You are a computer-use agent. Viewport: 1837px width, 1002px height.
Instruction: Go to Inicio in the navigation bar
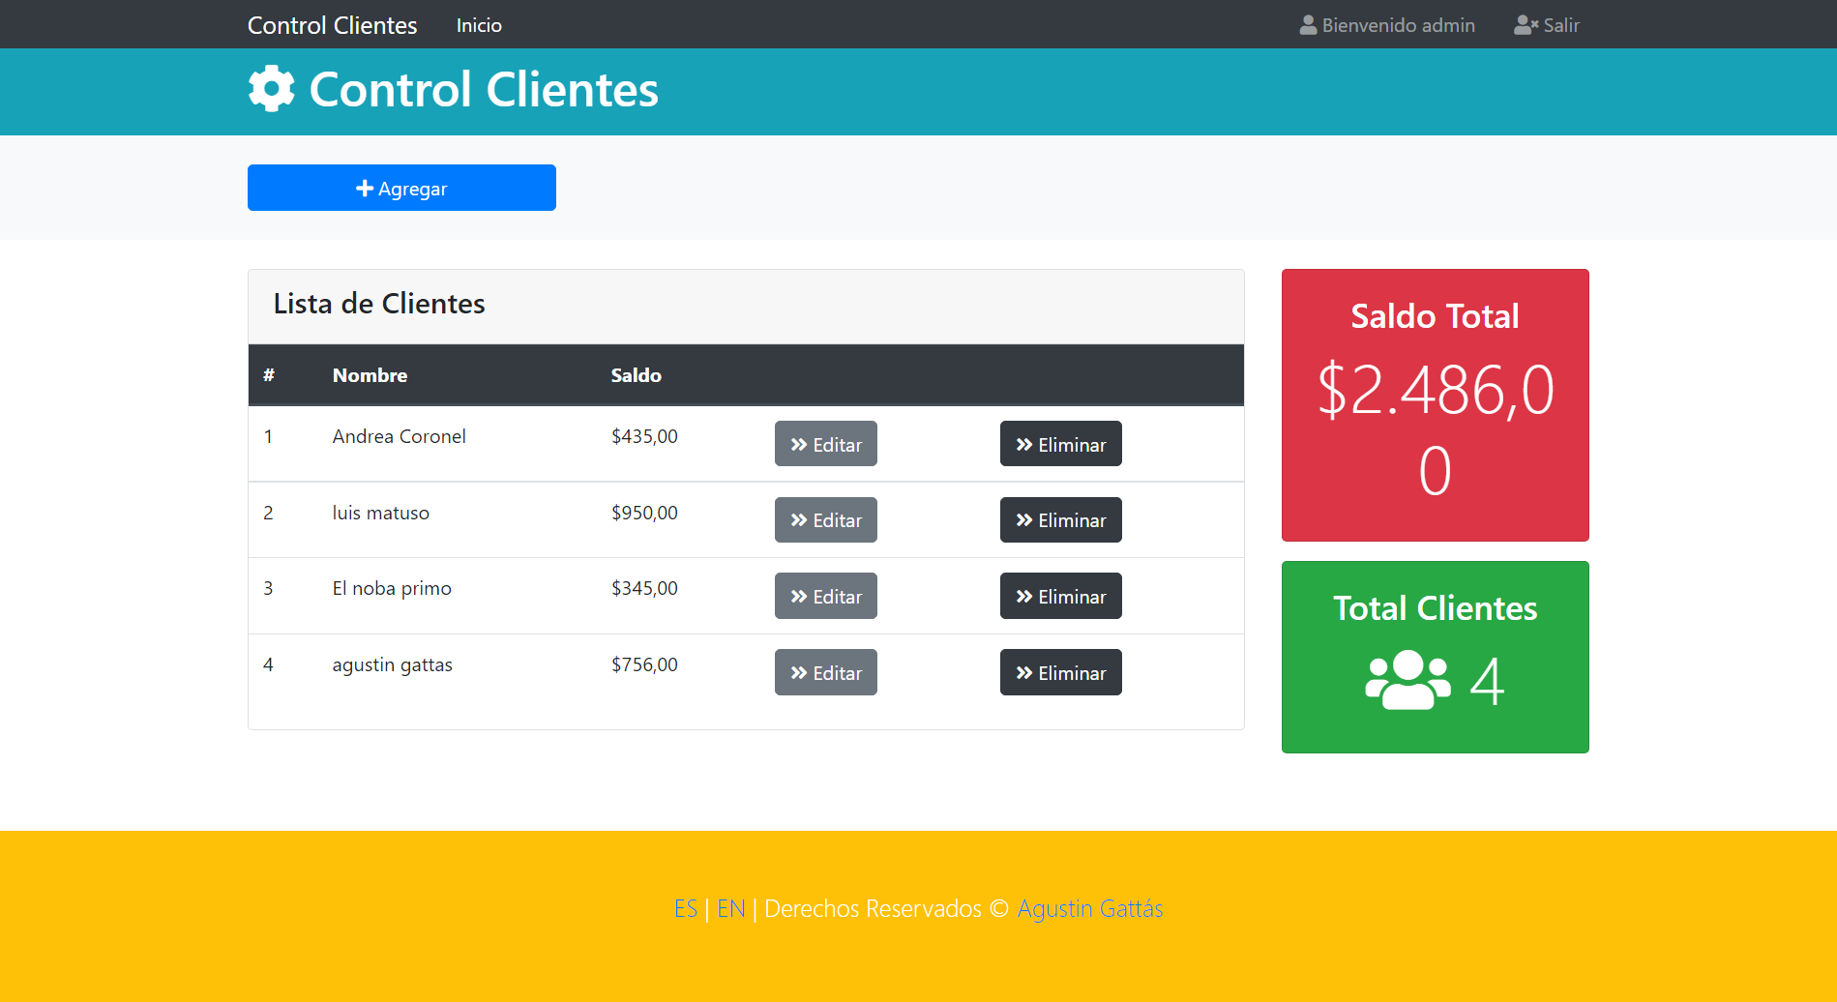point(479,25)
